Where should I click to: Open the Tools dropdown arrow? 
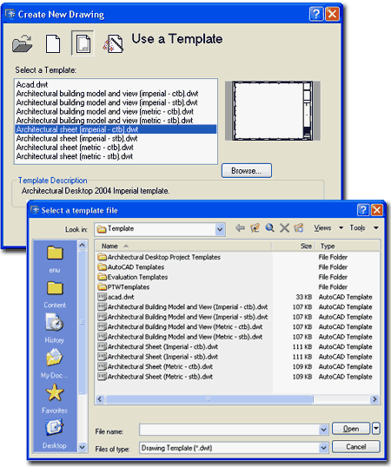(x=376, y=228)
